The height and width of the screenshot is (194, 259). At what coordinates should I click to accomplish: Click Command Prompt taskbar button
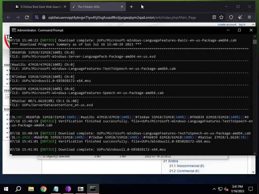coord(93,189)
